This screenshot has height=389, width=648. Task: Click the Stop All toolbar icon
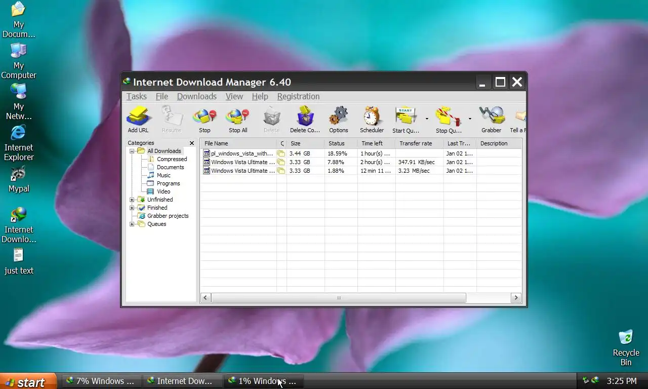pos(238,120)
